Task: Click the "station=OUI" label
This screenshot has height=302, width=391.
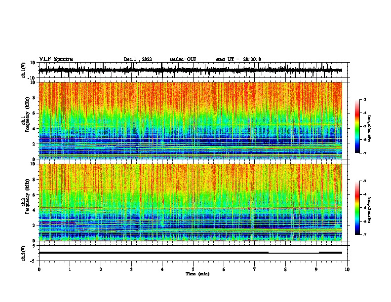Action: tap(183, 59)
